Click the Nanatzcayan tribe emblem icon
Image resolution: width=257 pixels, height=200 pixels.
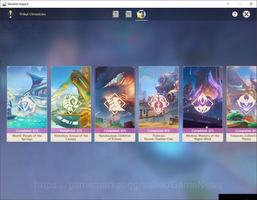pos(115,104)
